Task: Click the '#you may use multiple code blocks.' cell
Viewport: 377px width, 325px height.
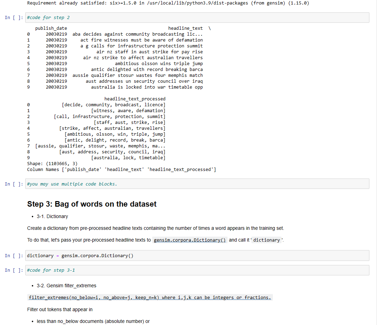Action: (197, 184)
